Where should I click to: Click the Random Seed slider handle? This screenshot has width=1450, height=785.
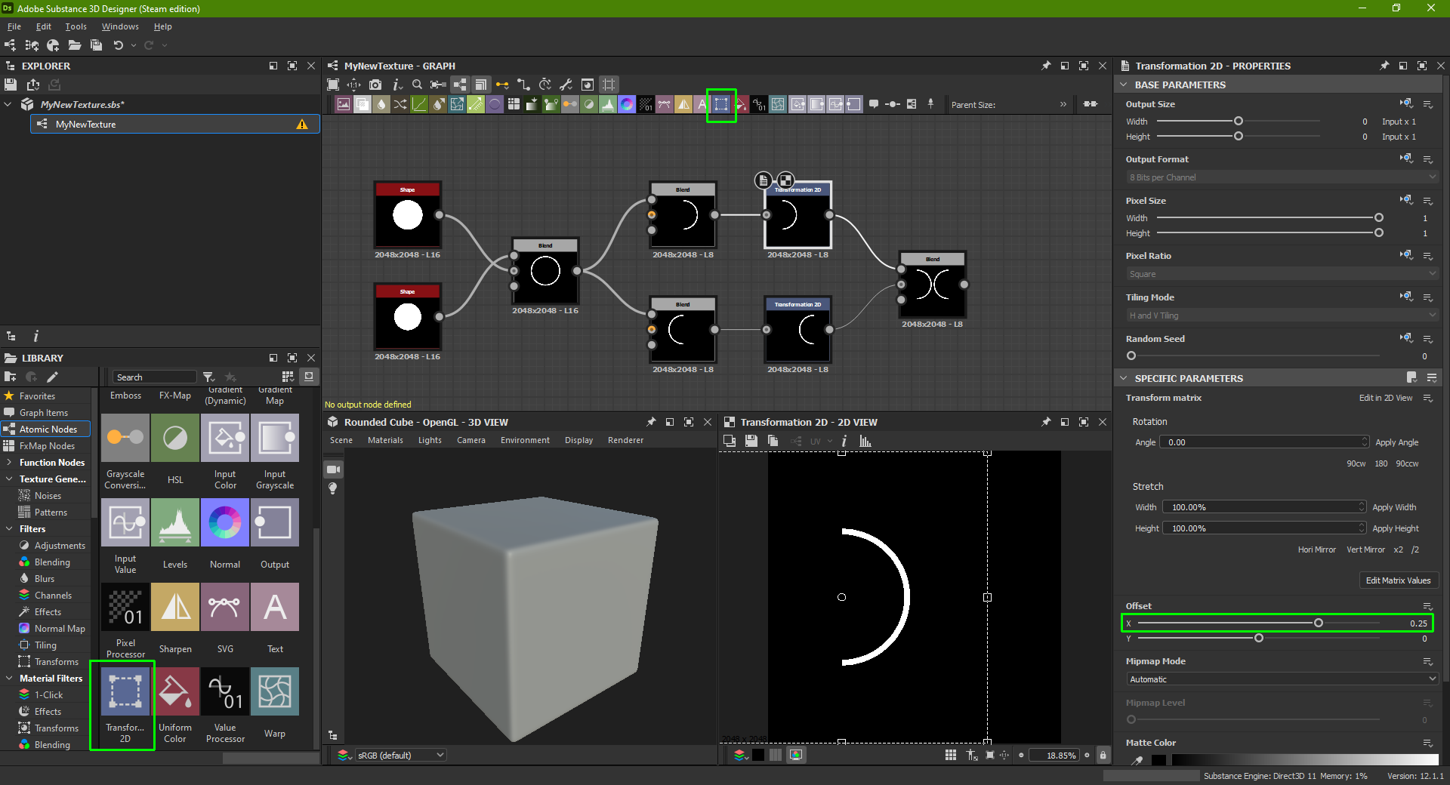[1131, 356]
